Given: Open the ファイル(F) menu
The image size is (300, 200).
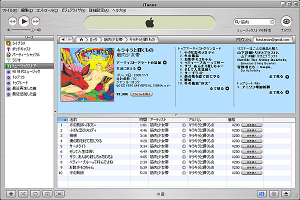Looking at the screenshot, I should tap(10, 10).
